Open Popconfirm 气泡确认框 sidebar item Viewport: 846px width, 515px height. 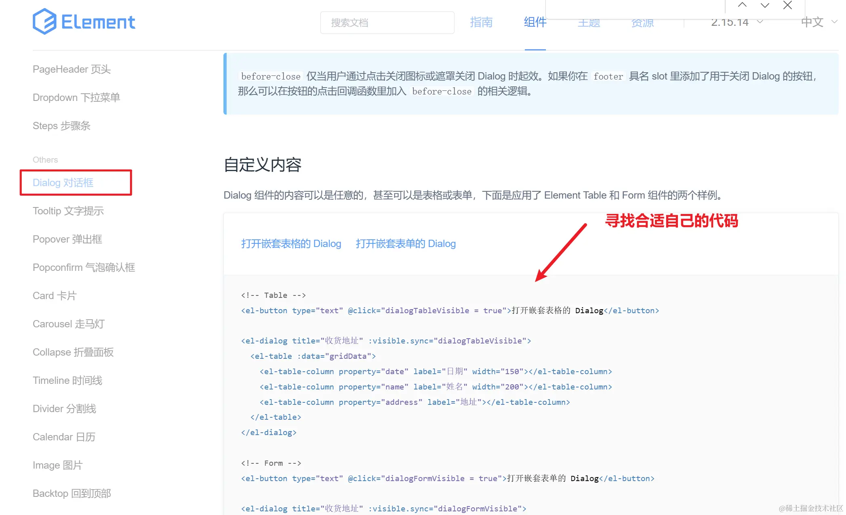pos(84,268)
